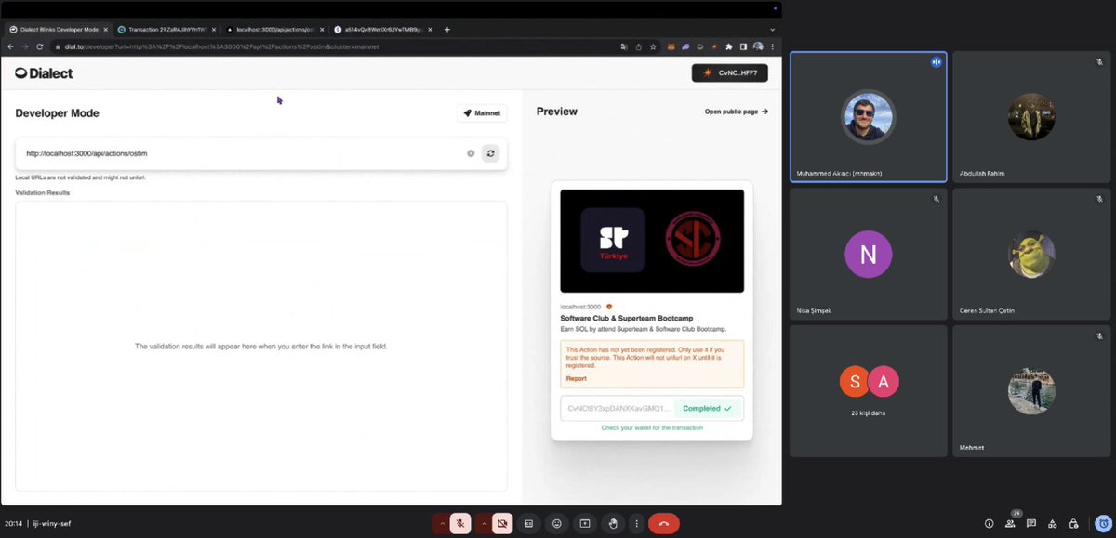
Task: Click the wallet address field in preview card
Action: click(618, 408)
